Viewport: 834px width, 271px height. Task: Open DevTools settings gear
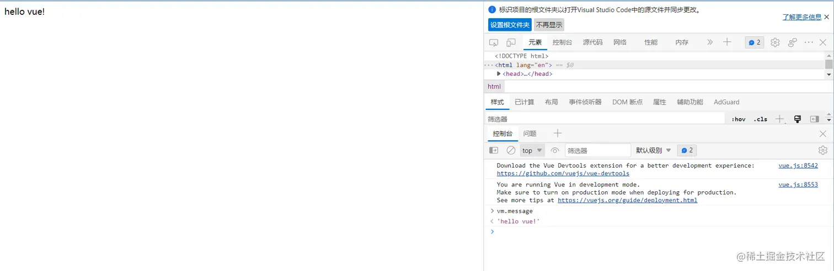click(775, 42)
